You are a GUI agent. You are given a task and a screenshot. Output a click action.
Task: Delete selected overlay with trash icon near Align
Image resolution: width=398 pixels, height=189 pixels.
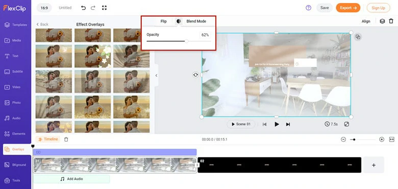(391, 21)
